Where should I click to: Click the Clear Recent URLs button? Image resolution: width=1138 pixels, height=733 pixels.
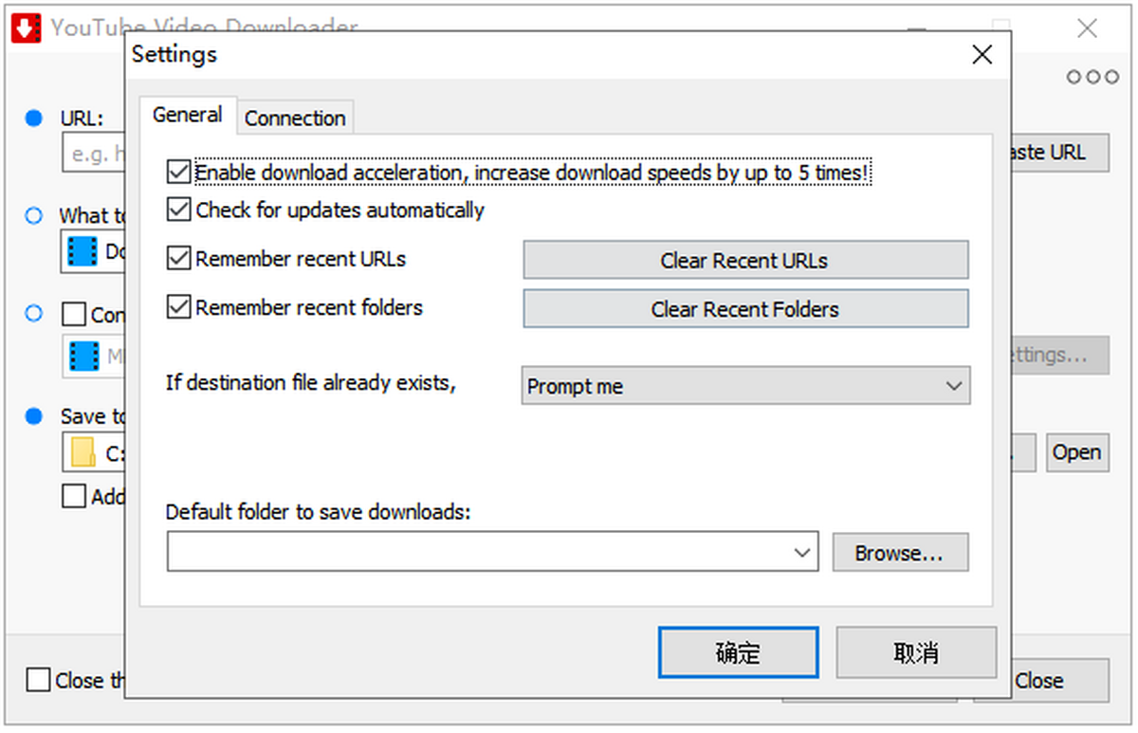click(745, 260)
